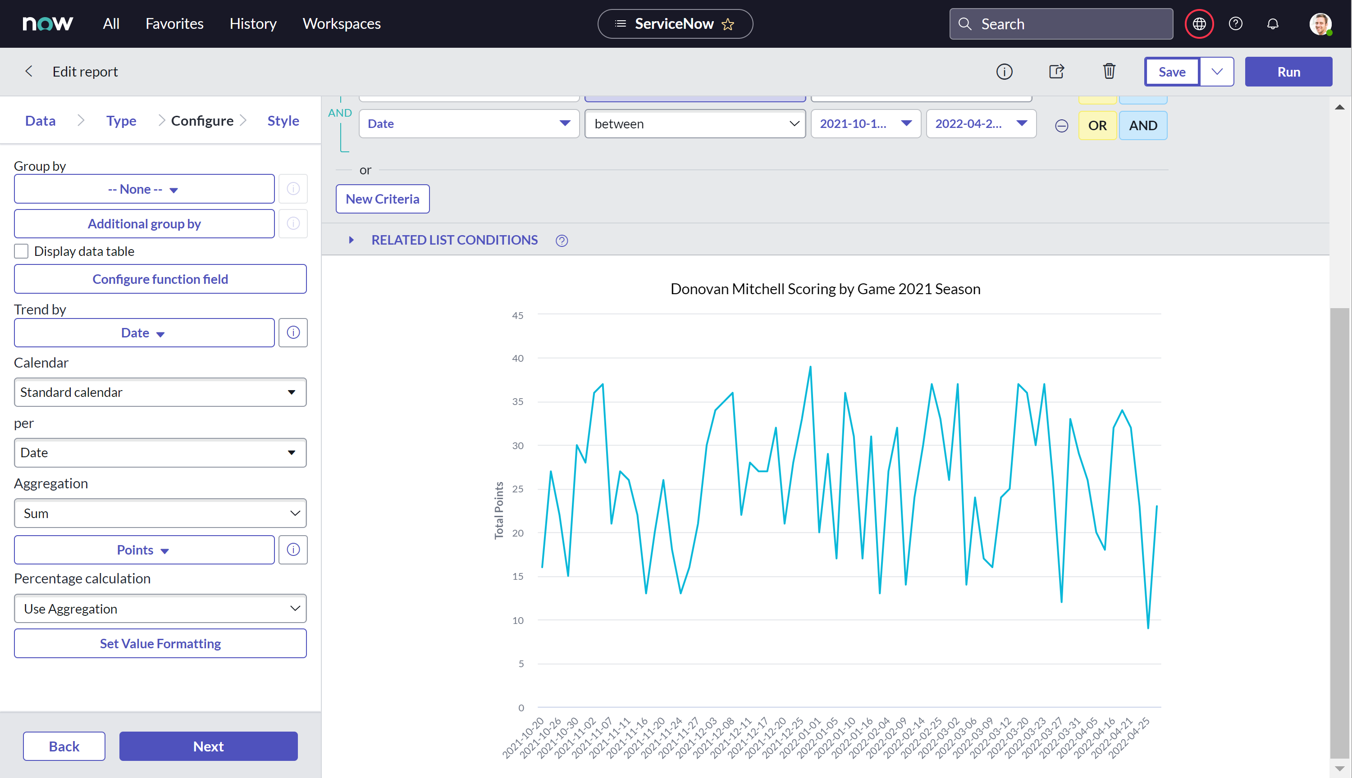This screenshot has height=778, width=1352.
Task: Click the Related List Conditions help icon
Action: click(x=562, y=241)
